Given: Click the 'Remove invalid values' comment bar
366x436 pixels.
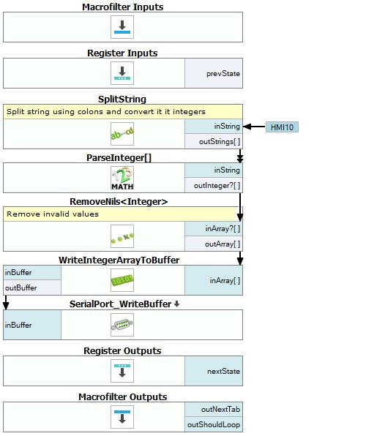Looking at the screenshot, I should tap(123, 214).
